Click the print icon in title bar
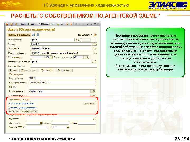 (62, 24)
